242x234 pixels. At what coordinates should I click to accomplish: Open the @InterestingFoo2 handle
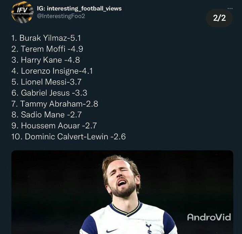click(61, 16)
